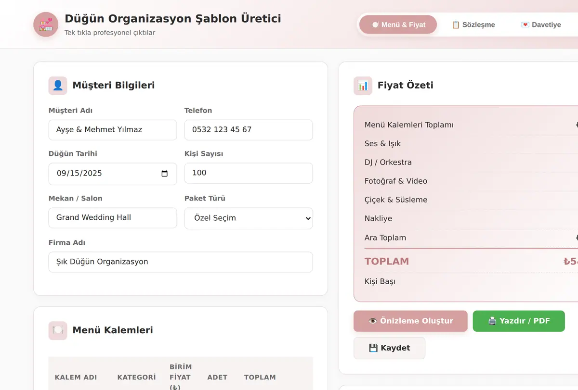Click the Önizleme Oluştur button
The height and width of the screenshot is (390, 578).
coord(410,321)
